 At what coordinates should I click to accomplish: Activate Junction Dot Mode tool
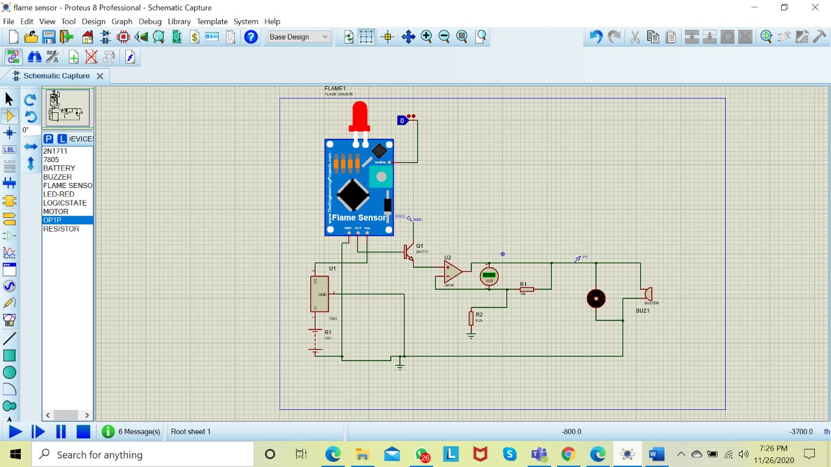point(9,133)
